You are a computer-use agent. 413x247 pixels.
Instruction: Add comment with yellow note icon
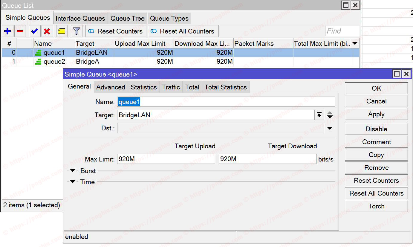point(62,31)
